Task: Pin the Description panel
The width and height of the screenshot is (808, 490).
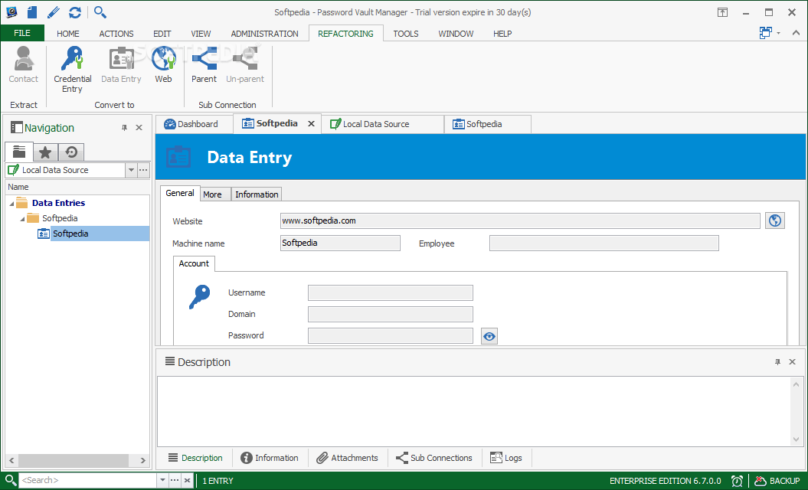Action: (777, 362)
